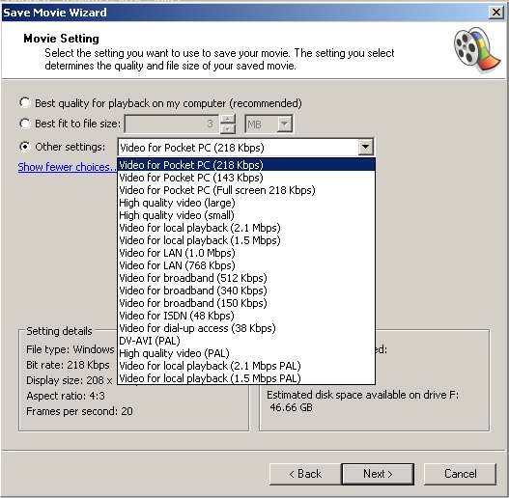Screen dimensions: 509x498
Task: Go to the previous step with Back
Action: (x=305, y=474)
